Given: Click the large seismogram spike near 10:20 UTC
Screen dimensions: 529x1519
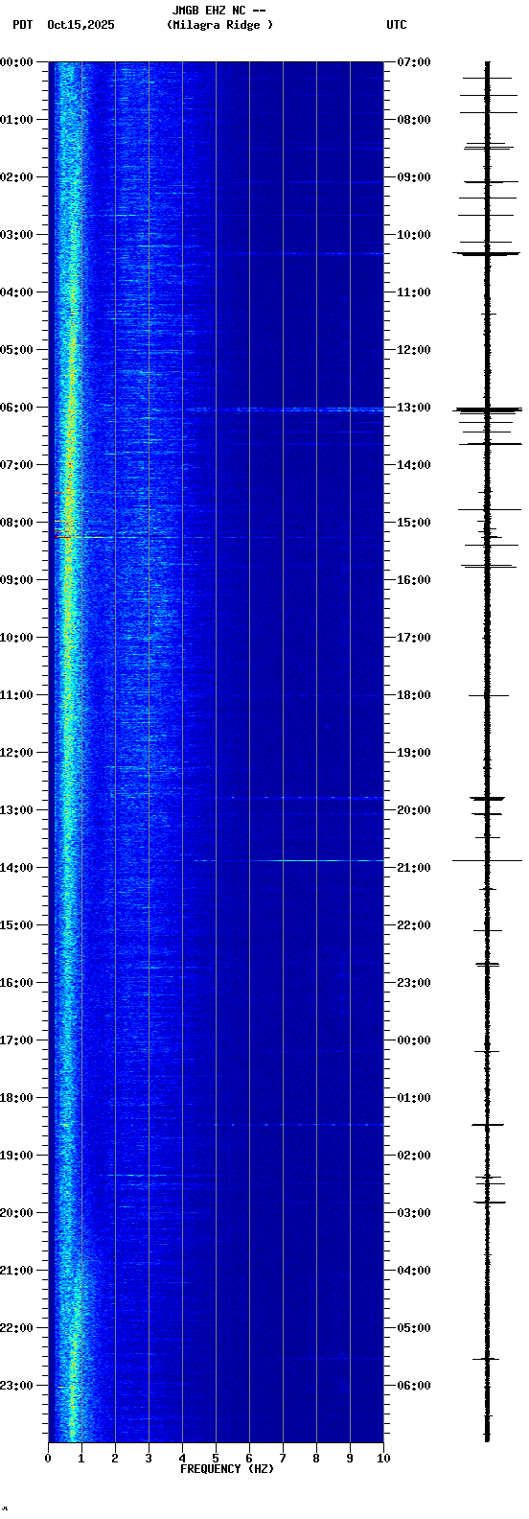Looking at the screenshot, I should click(487, 254).
